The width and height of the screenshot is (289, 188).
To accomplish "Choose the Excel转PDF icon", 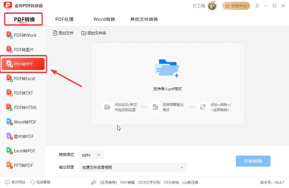I will tap(10, 151).
